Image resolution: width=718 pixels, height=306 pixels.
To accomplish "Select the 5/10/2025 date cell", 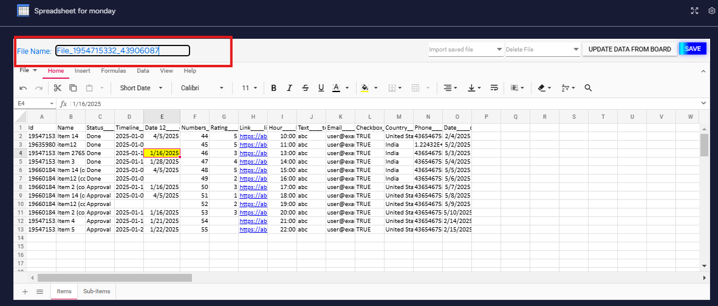I will (457, 212).
